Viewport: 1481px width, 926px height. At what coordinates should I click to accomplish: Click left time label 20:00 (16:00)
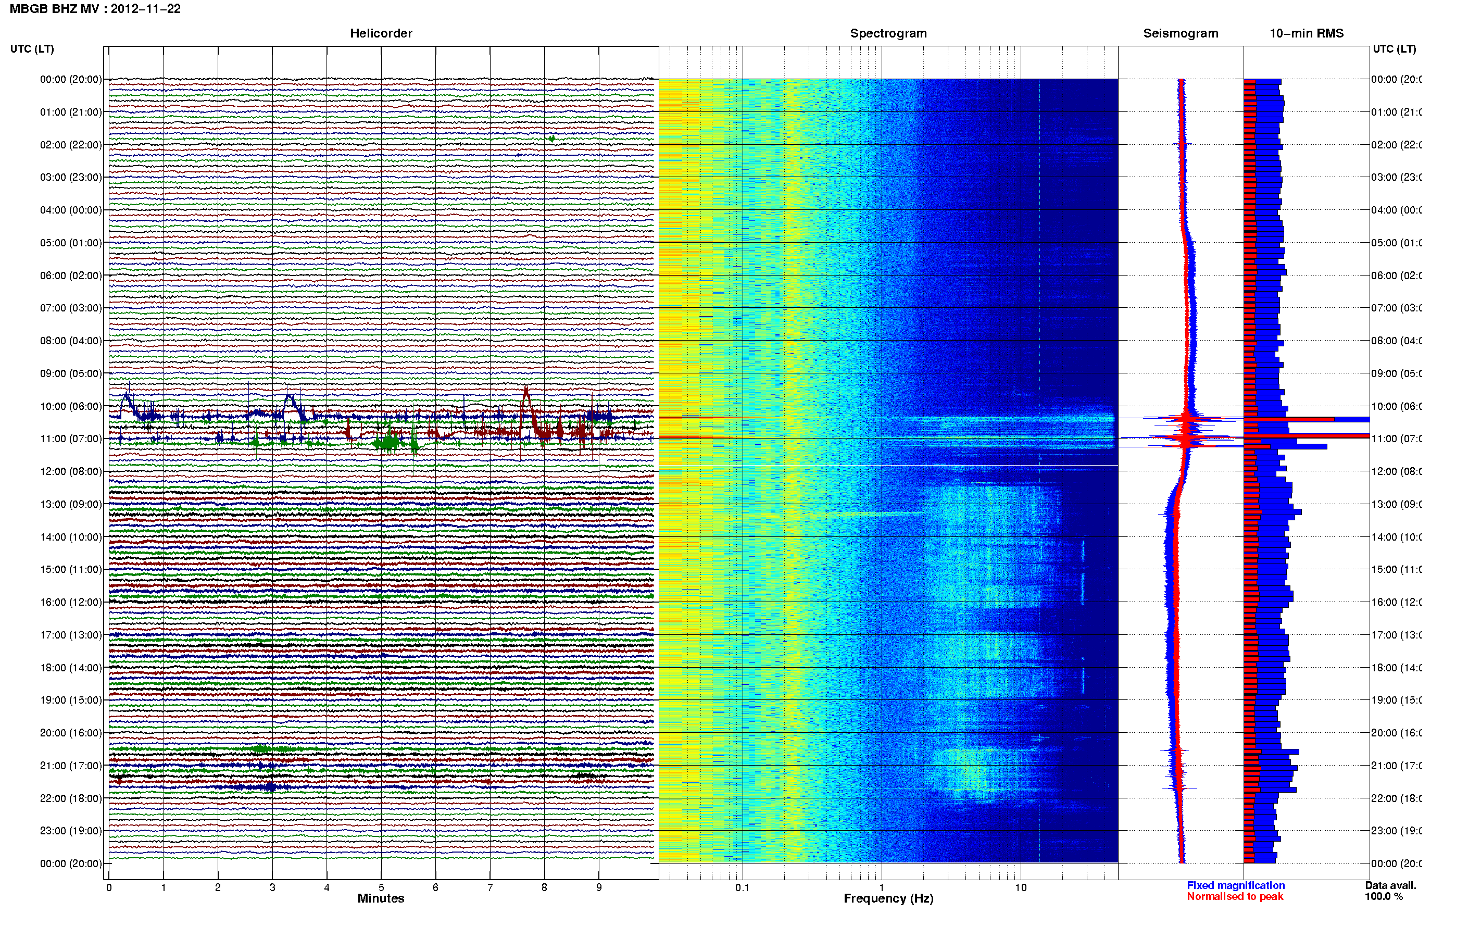[70, 732]
